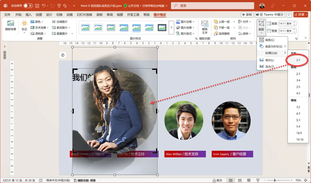Screen dimensions: 311x183
Task: Click the Search (搜索) box
Action: pos(213,6)
